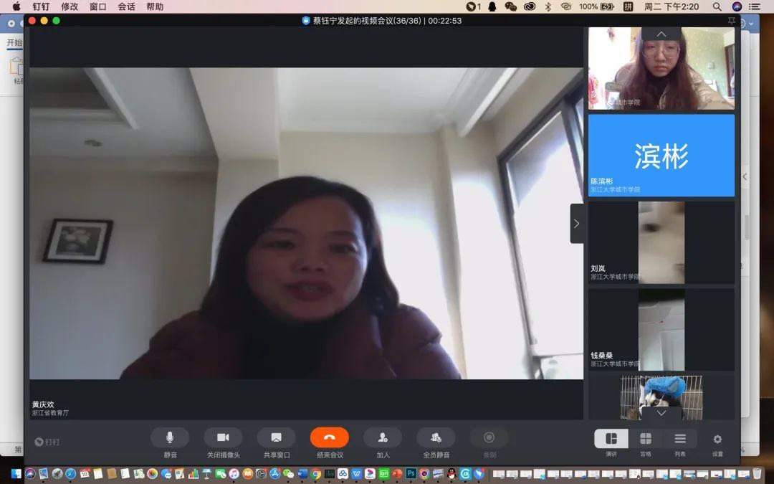Open the Apple menu

tap(16, 6)
